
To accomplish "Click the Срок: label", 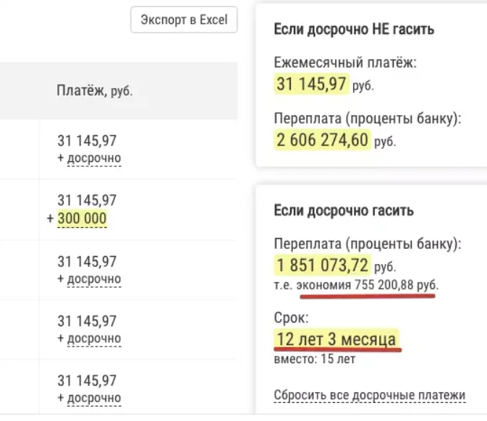I will pyautogui.click(x=292, y=318).
